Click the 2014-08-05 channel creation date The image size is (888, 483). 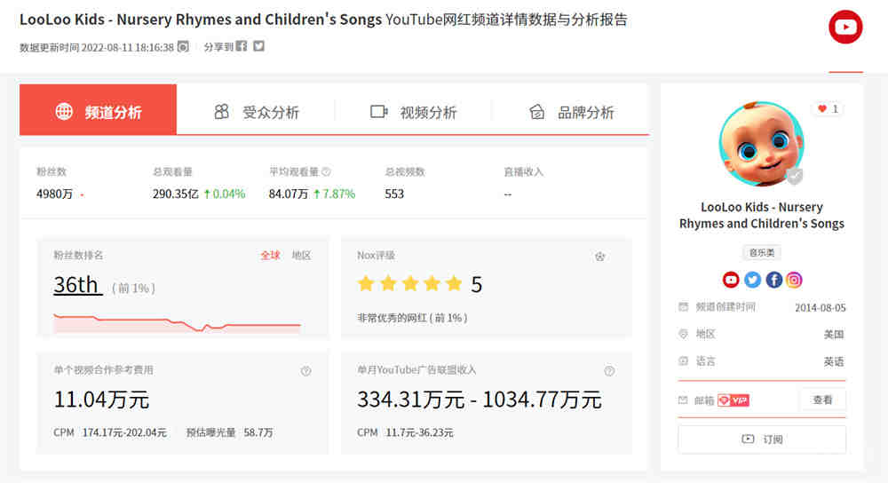[x=820, y=307]
